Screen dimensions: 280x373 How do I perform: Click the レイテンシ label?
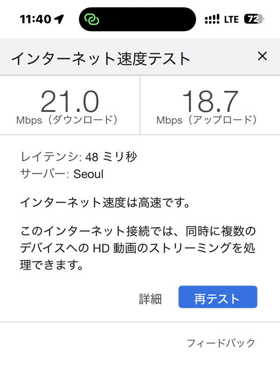coord(51,157)
